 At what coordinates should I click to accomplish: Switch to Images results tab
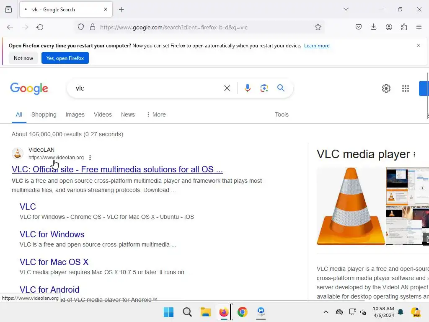[x=75, y=114]
